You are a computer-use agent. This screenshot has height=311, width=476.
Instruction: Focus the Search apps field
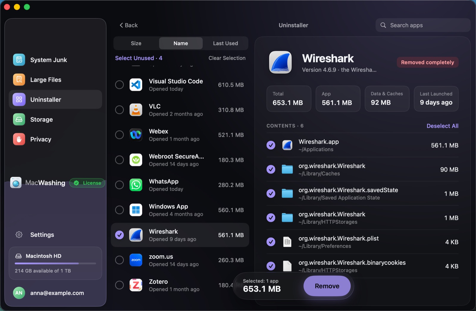tap(423, 25)
